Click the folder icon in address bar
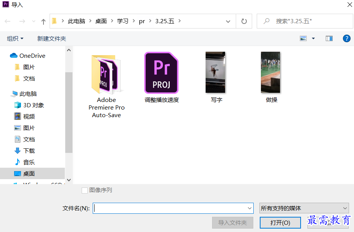Viewport: 354px width, 232px height. (54, 21)
